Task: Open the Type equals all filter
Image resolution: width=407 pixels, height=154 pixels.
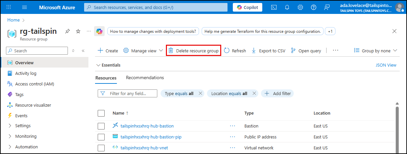Action: click(x=179, y=93)
